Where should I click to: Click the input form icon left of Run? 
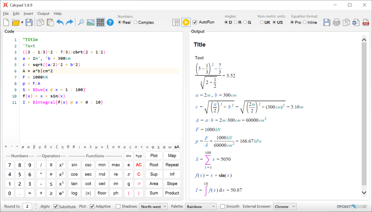[176, 22]
